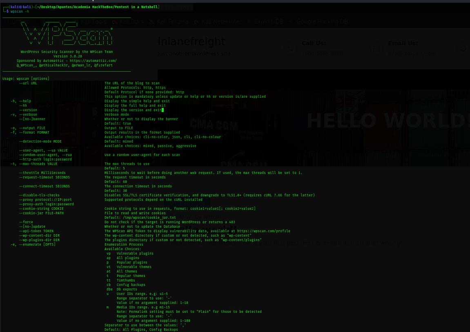Click the Kali Forums bookmark icon

pos(152,22)
